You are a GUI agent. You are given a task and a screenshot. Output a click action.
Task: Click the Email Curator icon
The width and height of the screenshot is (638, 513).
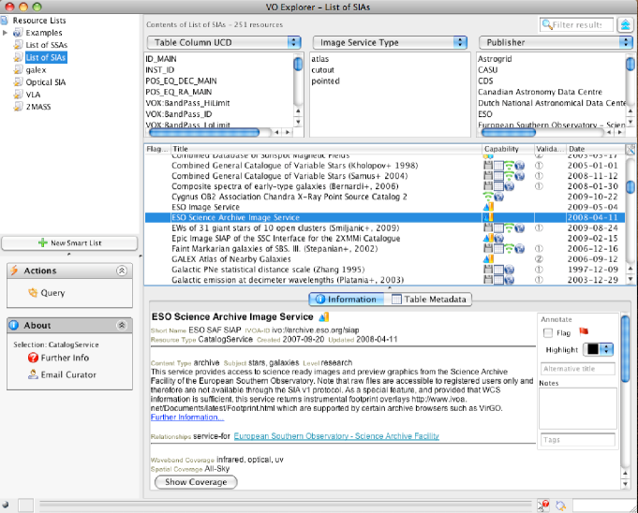point(33,374)
